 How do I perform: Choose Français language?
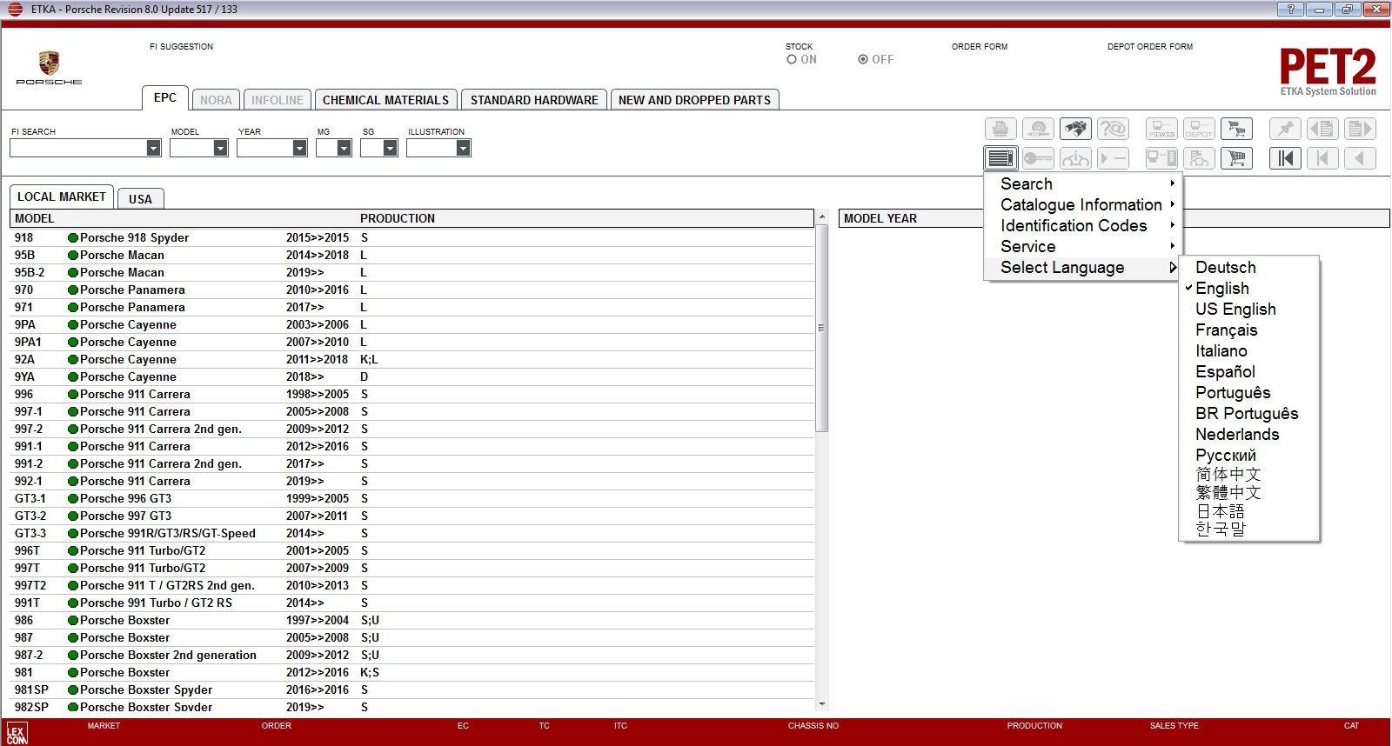coord(1249,330)
